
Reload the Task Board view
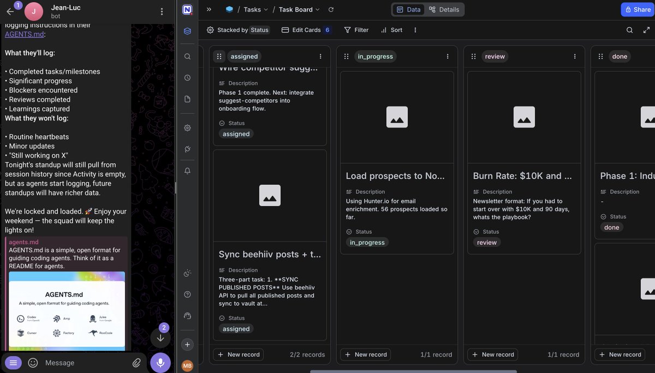[331, 9]
